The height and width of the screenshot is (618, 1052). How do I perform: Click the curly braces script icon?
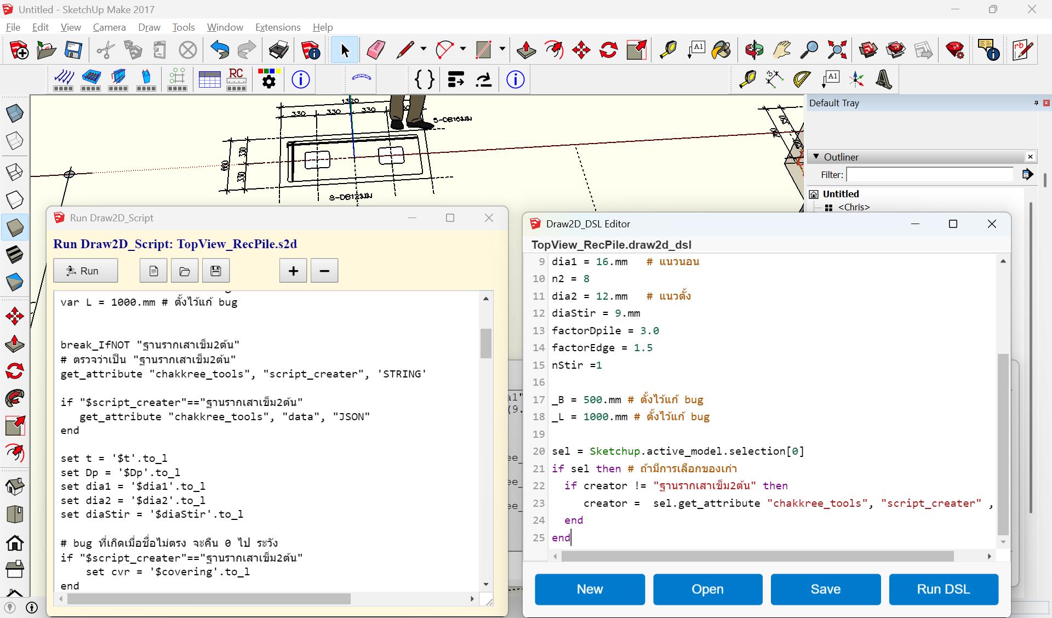(424, 79)
